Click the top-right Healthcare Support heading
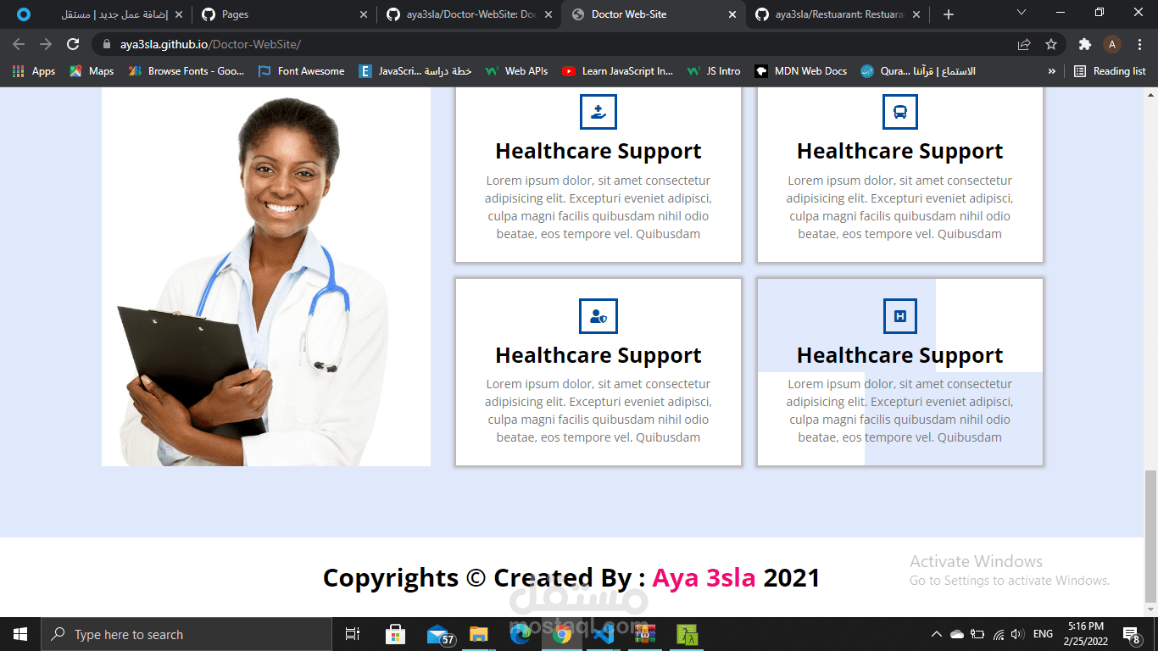Screen dimensions: 1158x651 click(900, 151)
